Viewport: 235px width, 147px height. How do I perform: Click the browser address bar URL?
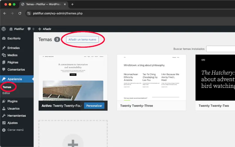point(58,13)
